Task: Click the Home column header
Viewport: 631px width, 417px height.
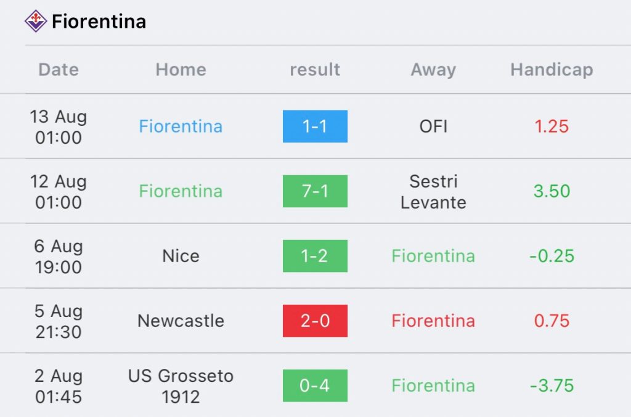Action: (x=181, y=70)
